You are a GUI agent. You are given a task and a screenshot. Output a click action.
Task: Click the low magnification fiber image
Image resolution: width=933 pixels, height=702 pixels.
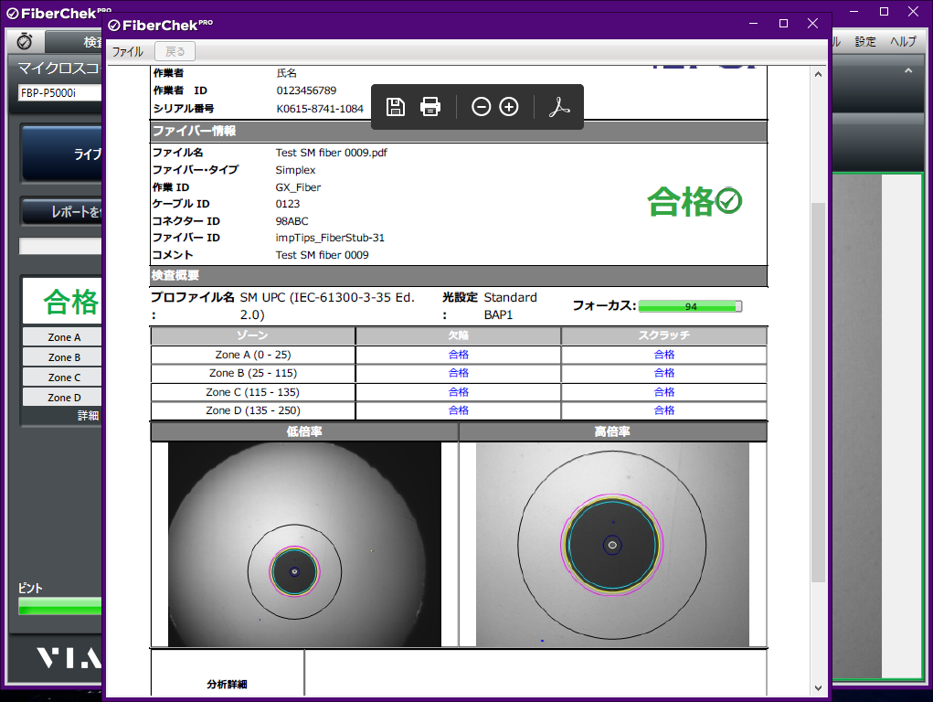[304, 544]
